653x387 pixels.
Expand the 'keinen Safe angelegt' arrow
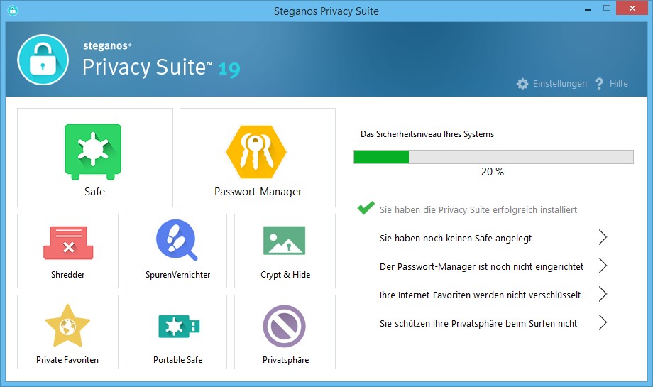coord(603,237)
